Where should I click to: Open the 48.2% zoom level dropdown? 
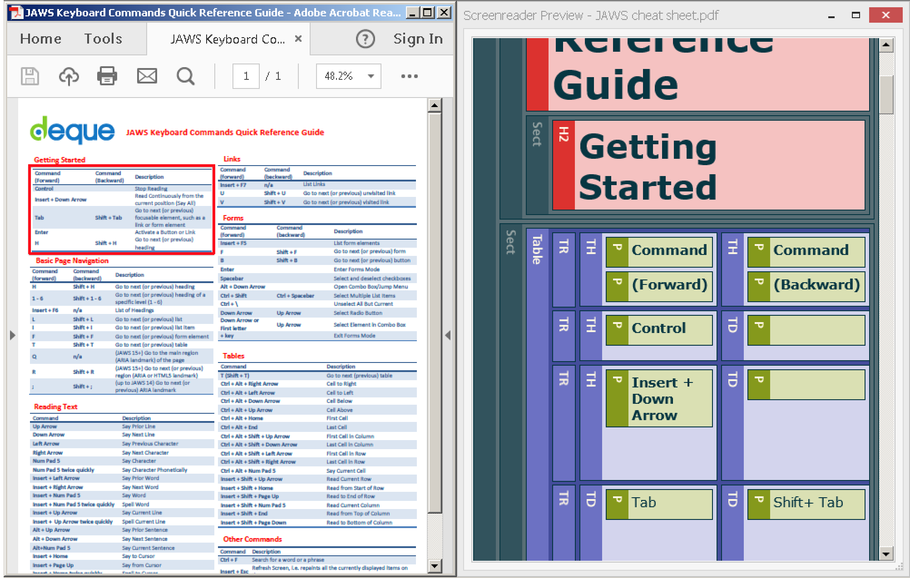click(348, 76)
